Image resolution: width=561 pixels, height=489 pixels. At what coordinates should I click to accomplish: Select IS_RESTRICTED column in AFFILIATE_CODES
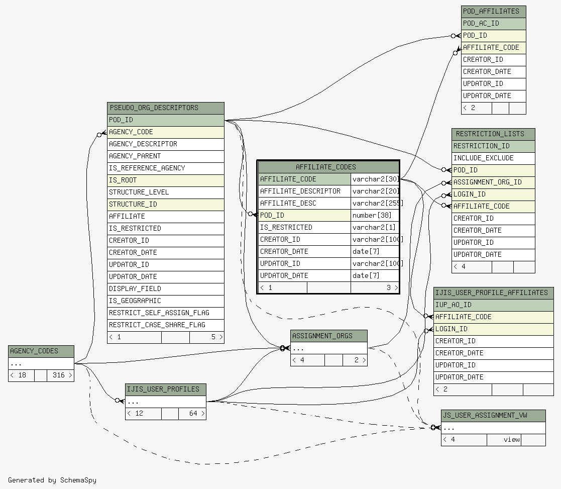pyautogui.click(x=304, y=228)
